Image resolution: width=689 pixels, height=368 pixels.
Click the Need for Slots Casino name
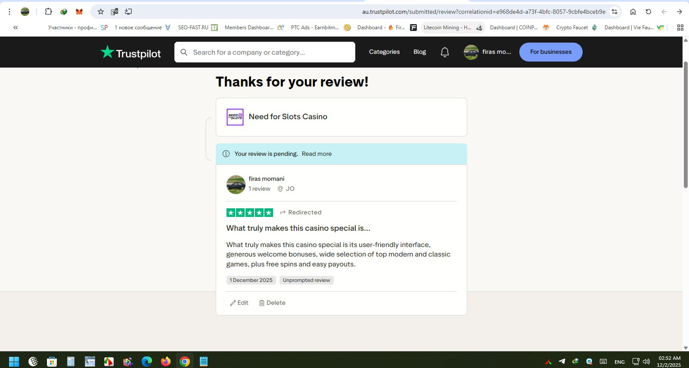pyautogui.click(x=288, y=117)
